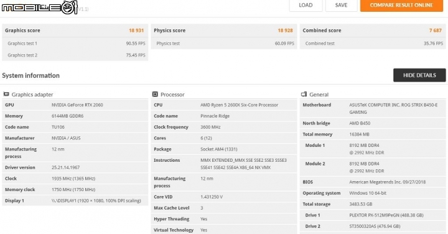Image resolution: width=448 pixels, height=234 pixels.
Task: Click Core VID value 1.431250 V
Action: tap(212, 197)
